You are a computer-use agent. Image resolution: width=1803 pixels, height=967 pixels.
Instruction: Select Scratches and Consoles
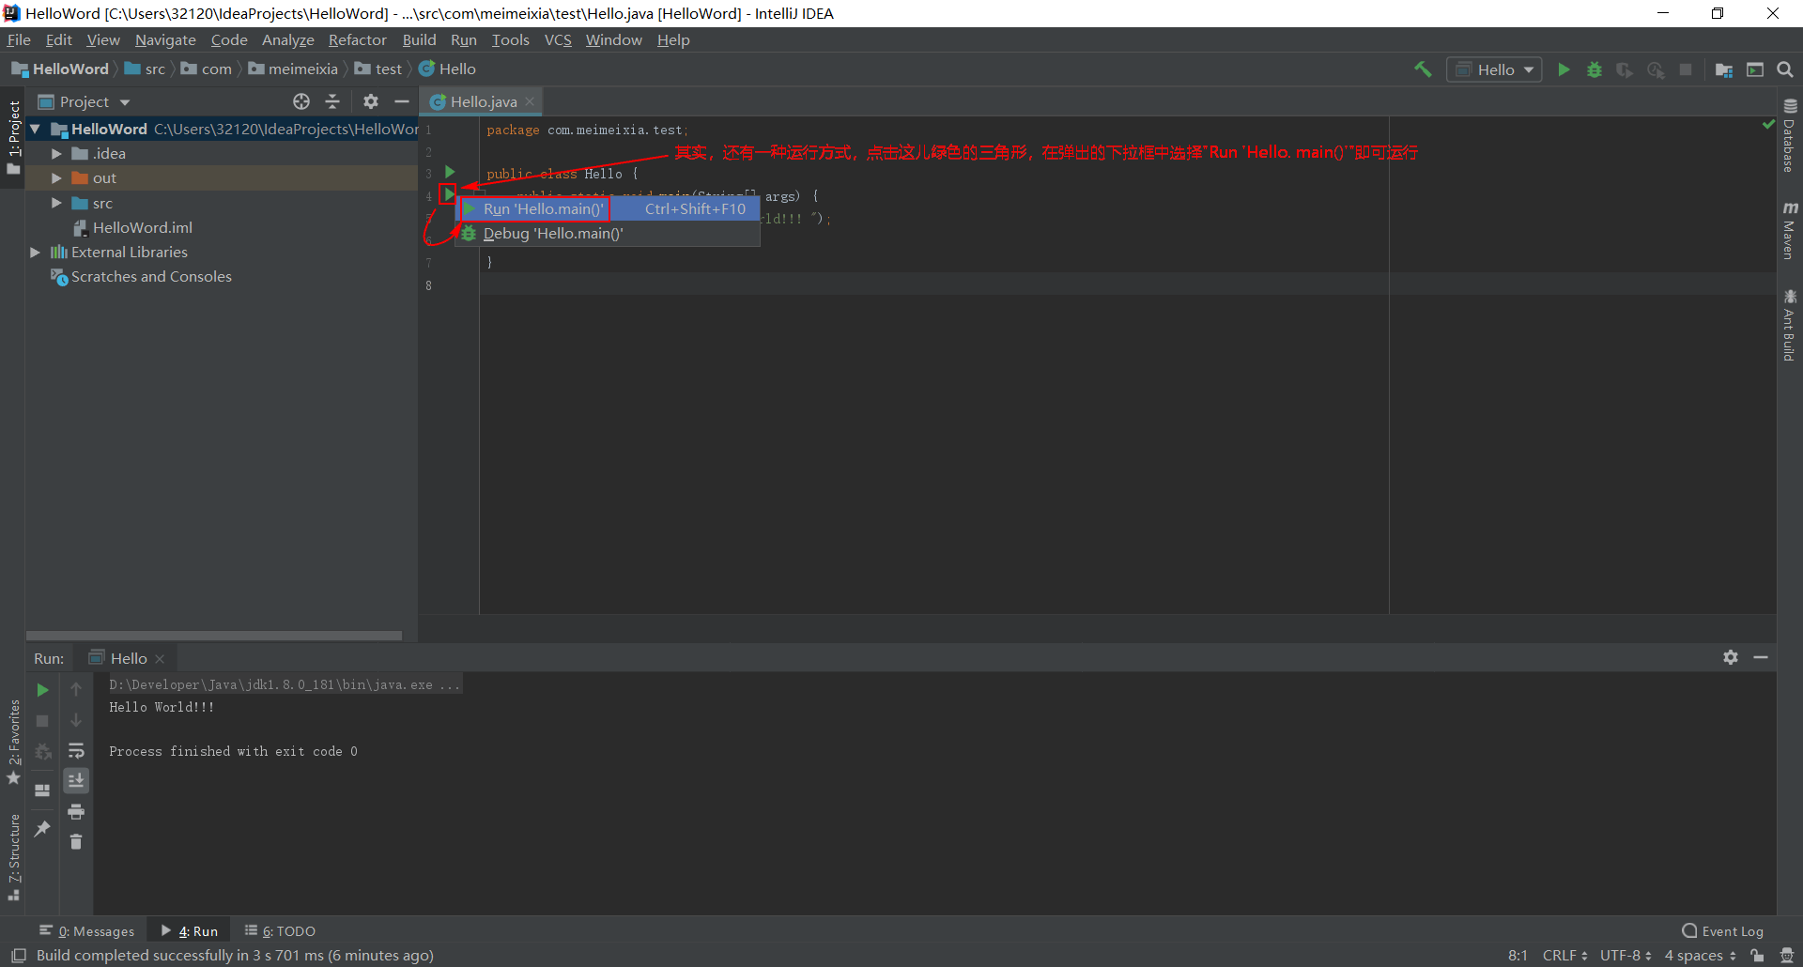(x=141, y=276)
